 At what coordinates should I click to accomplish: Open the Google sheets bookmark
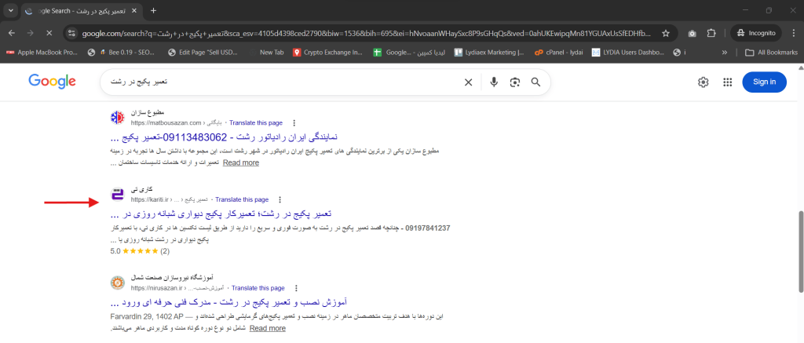pyautogui.click(x=409, y=53)
